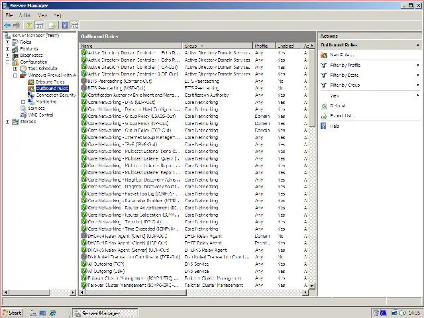The height and width of the screenshot is (318, 424).
Task: Click the Inbound Rules tree icon
Action: [31, 81]
